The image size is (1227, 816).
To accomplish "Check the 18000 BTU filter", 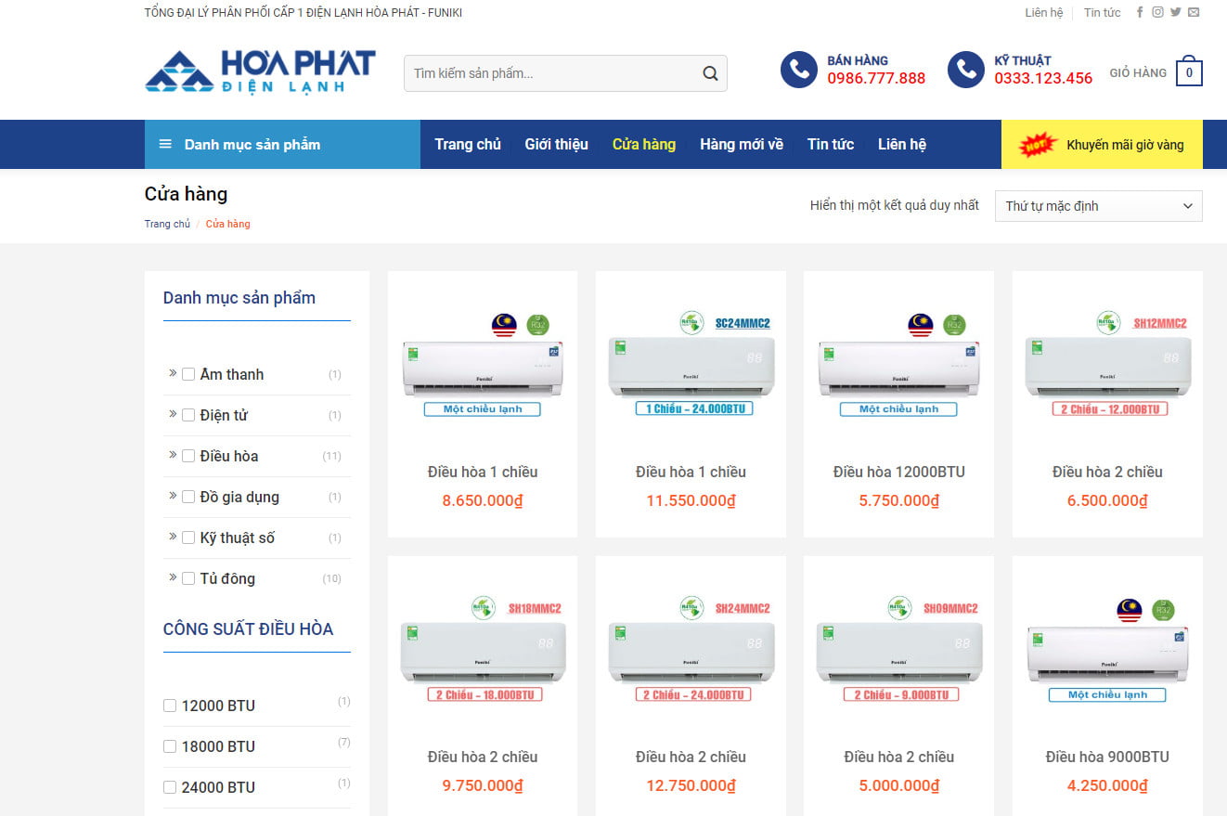I will point(170,746).
